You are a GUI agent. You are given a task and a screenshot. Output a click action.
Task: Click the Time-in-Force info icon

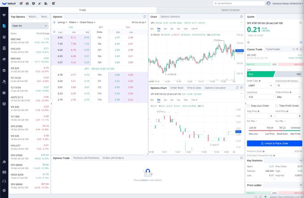point(291,92)
